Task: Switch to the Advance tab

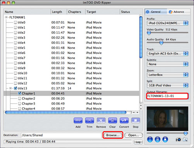Action: (x=178, y=12)
